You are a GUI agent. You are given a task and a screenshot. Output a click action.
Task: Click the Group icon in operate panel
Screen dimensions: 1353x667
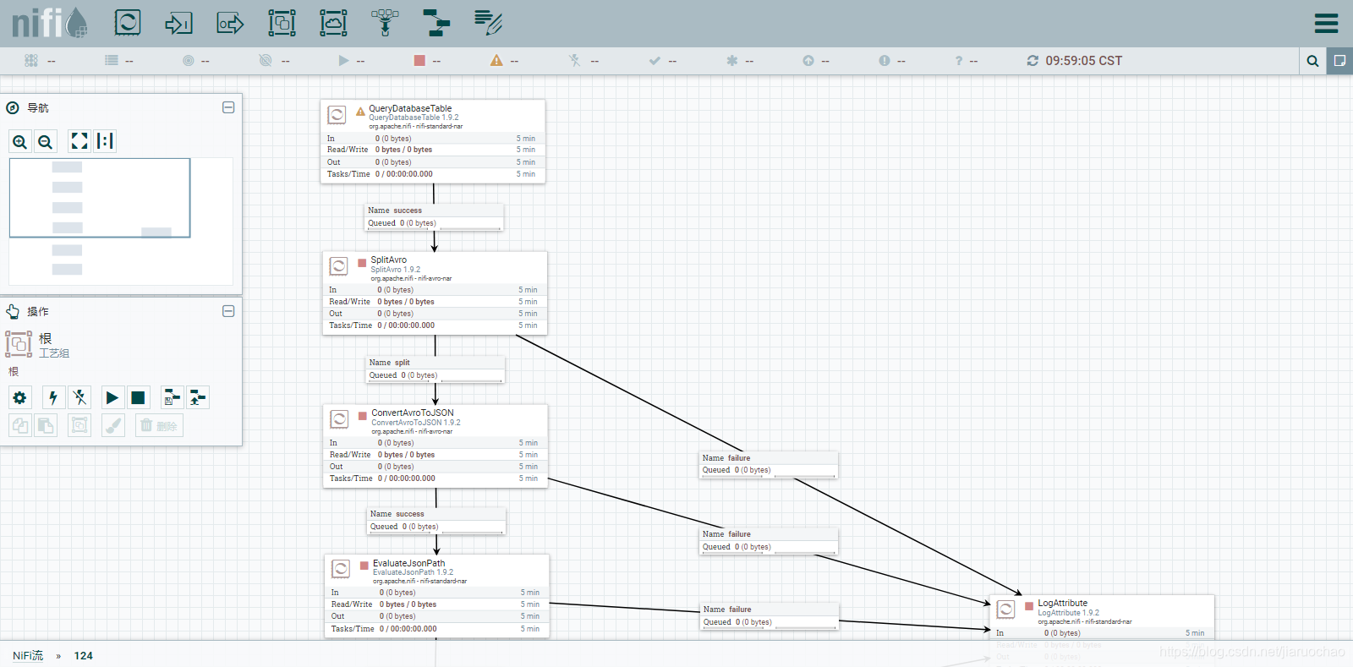(x=79, y=425)
